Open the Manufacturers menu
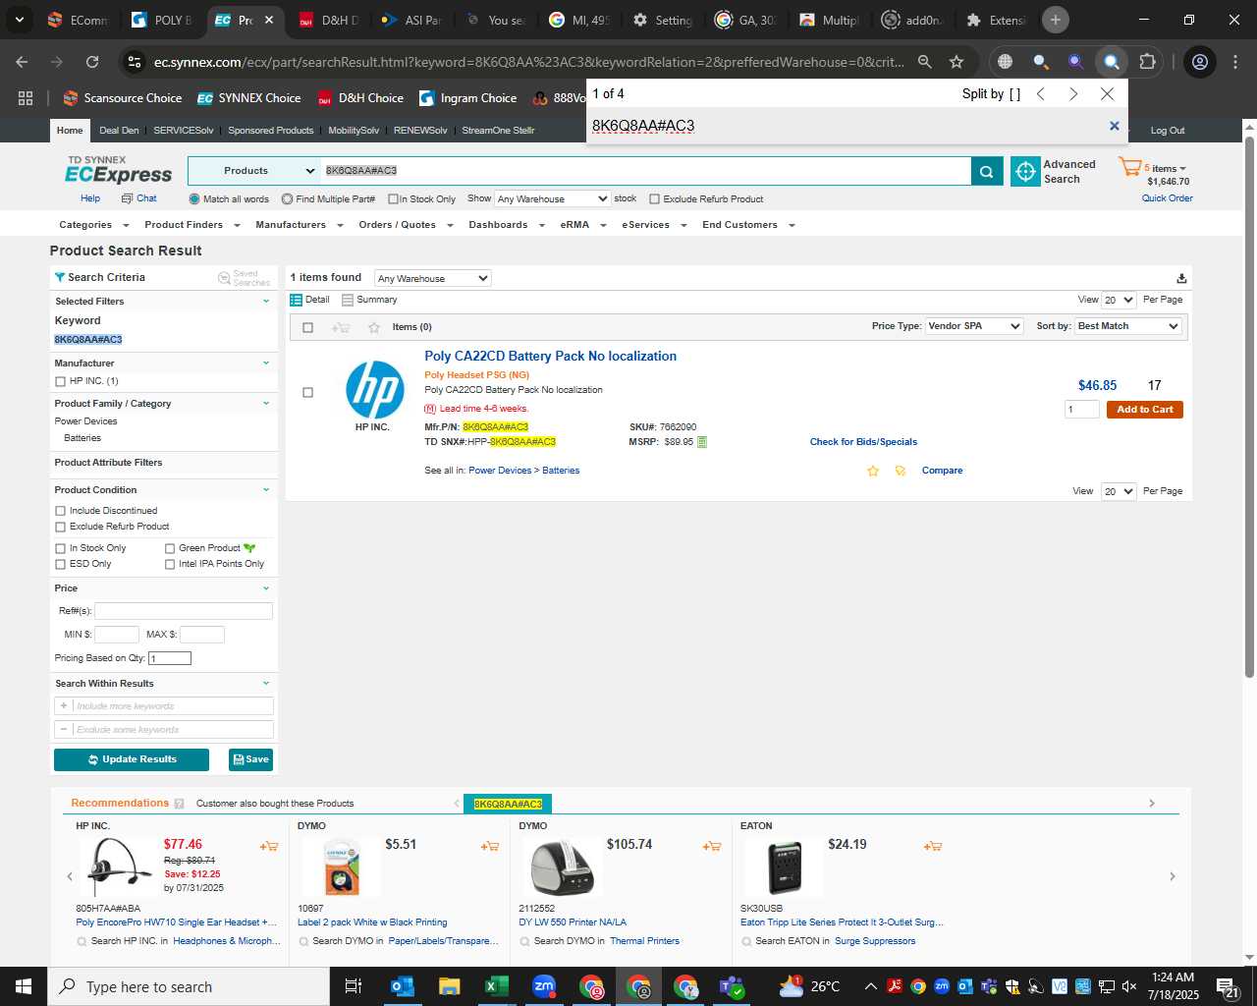 click(299, 225)
